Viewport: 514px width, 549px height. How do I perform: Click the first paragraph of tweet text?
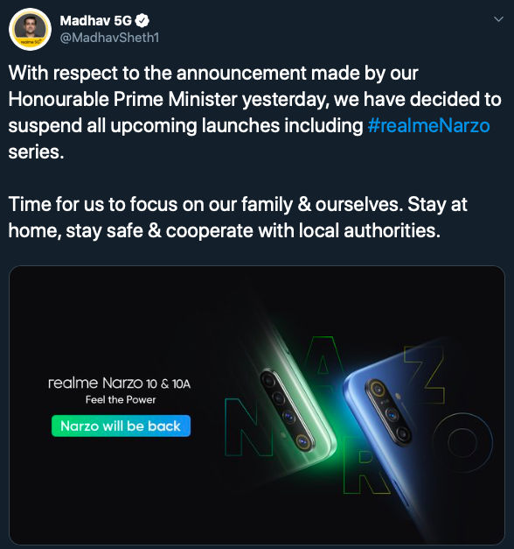[255, 112]
